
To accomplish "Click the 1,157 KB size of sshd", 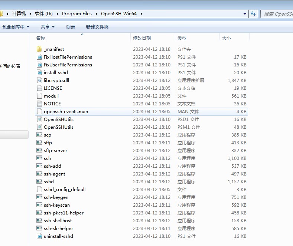I will pyautogui.click(x=237, y=181).
